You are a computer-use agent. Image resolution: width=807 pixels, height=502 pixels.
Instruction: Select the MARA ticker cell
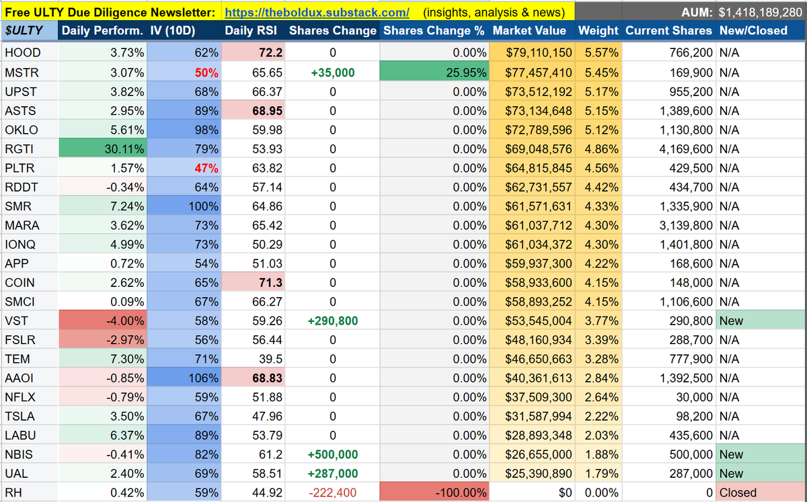pos(29,225)
